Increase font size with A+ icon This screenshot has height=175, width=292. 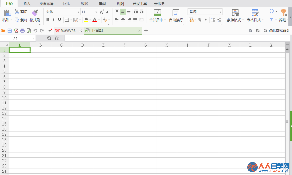pos(102,12)
